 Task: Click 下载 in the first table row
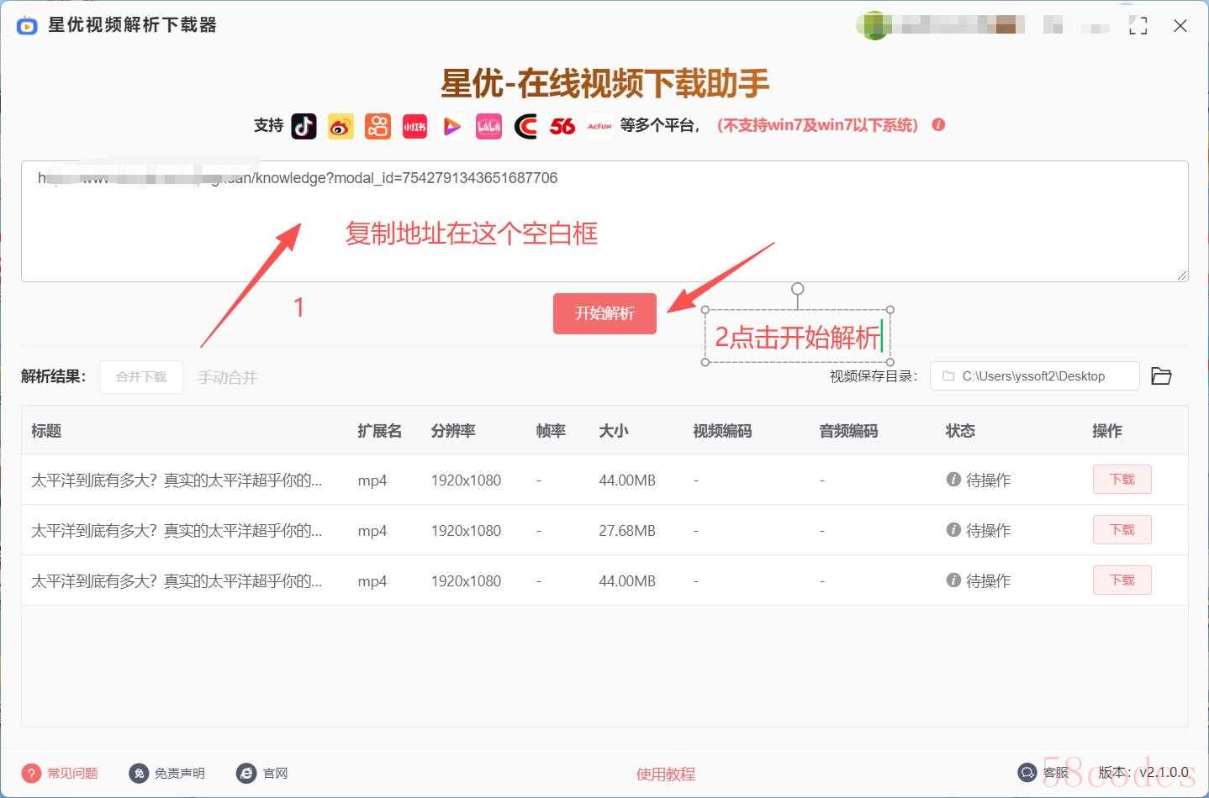(1122, 480)
